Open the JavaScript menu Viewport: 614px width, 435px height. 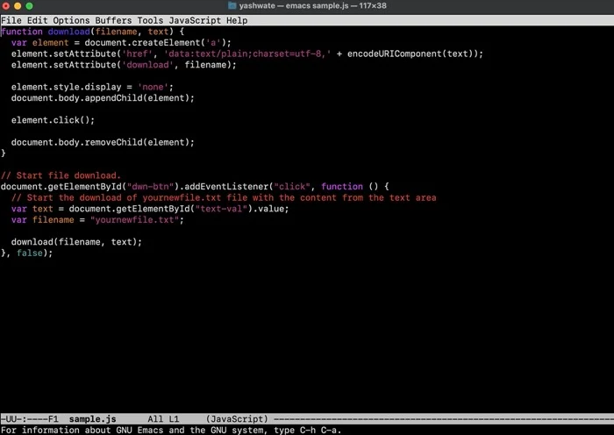click(x=196, y=20)
